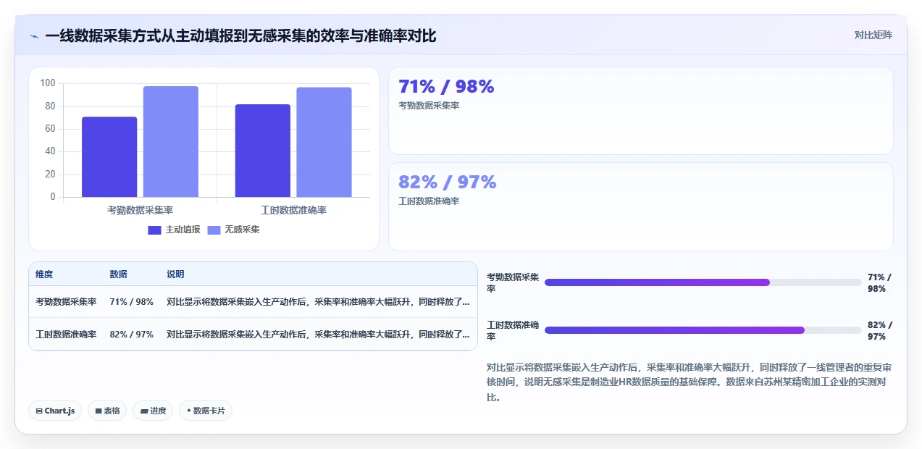Click the 数据 column header
Image resolution: width=922 pixels, height=449 pixels.
pos(119,274)
